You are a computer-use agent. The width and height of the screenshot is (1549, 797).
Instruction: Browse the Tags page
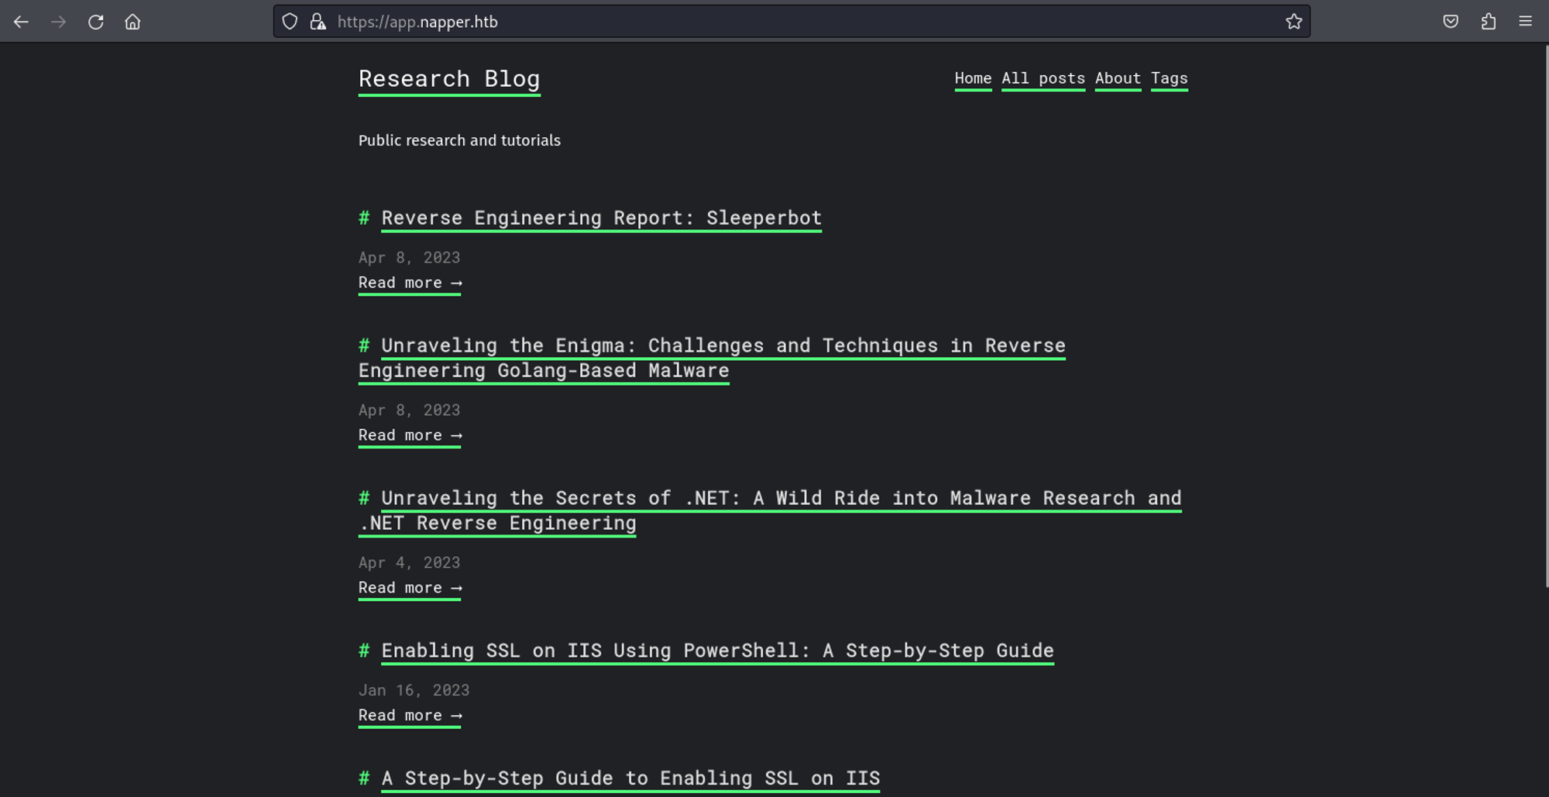(1169, 78)
